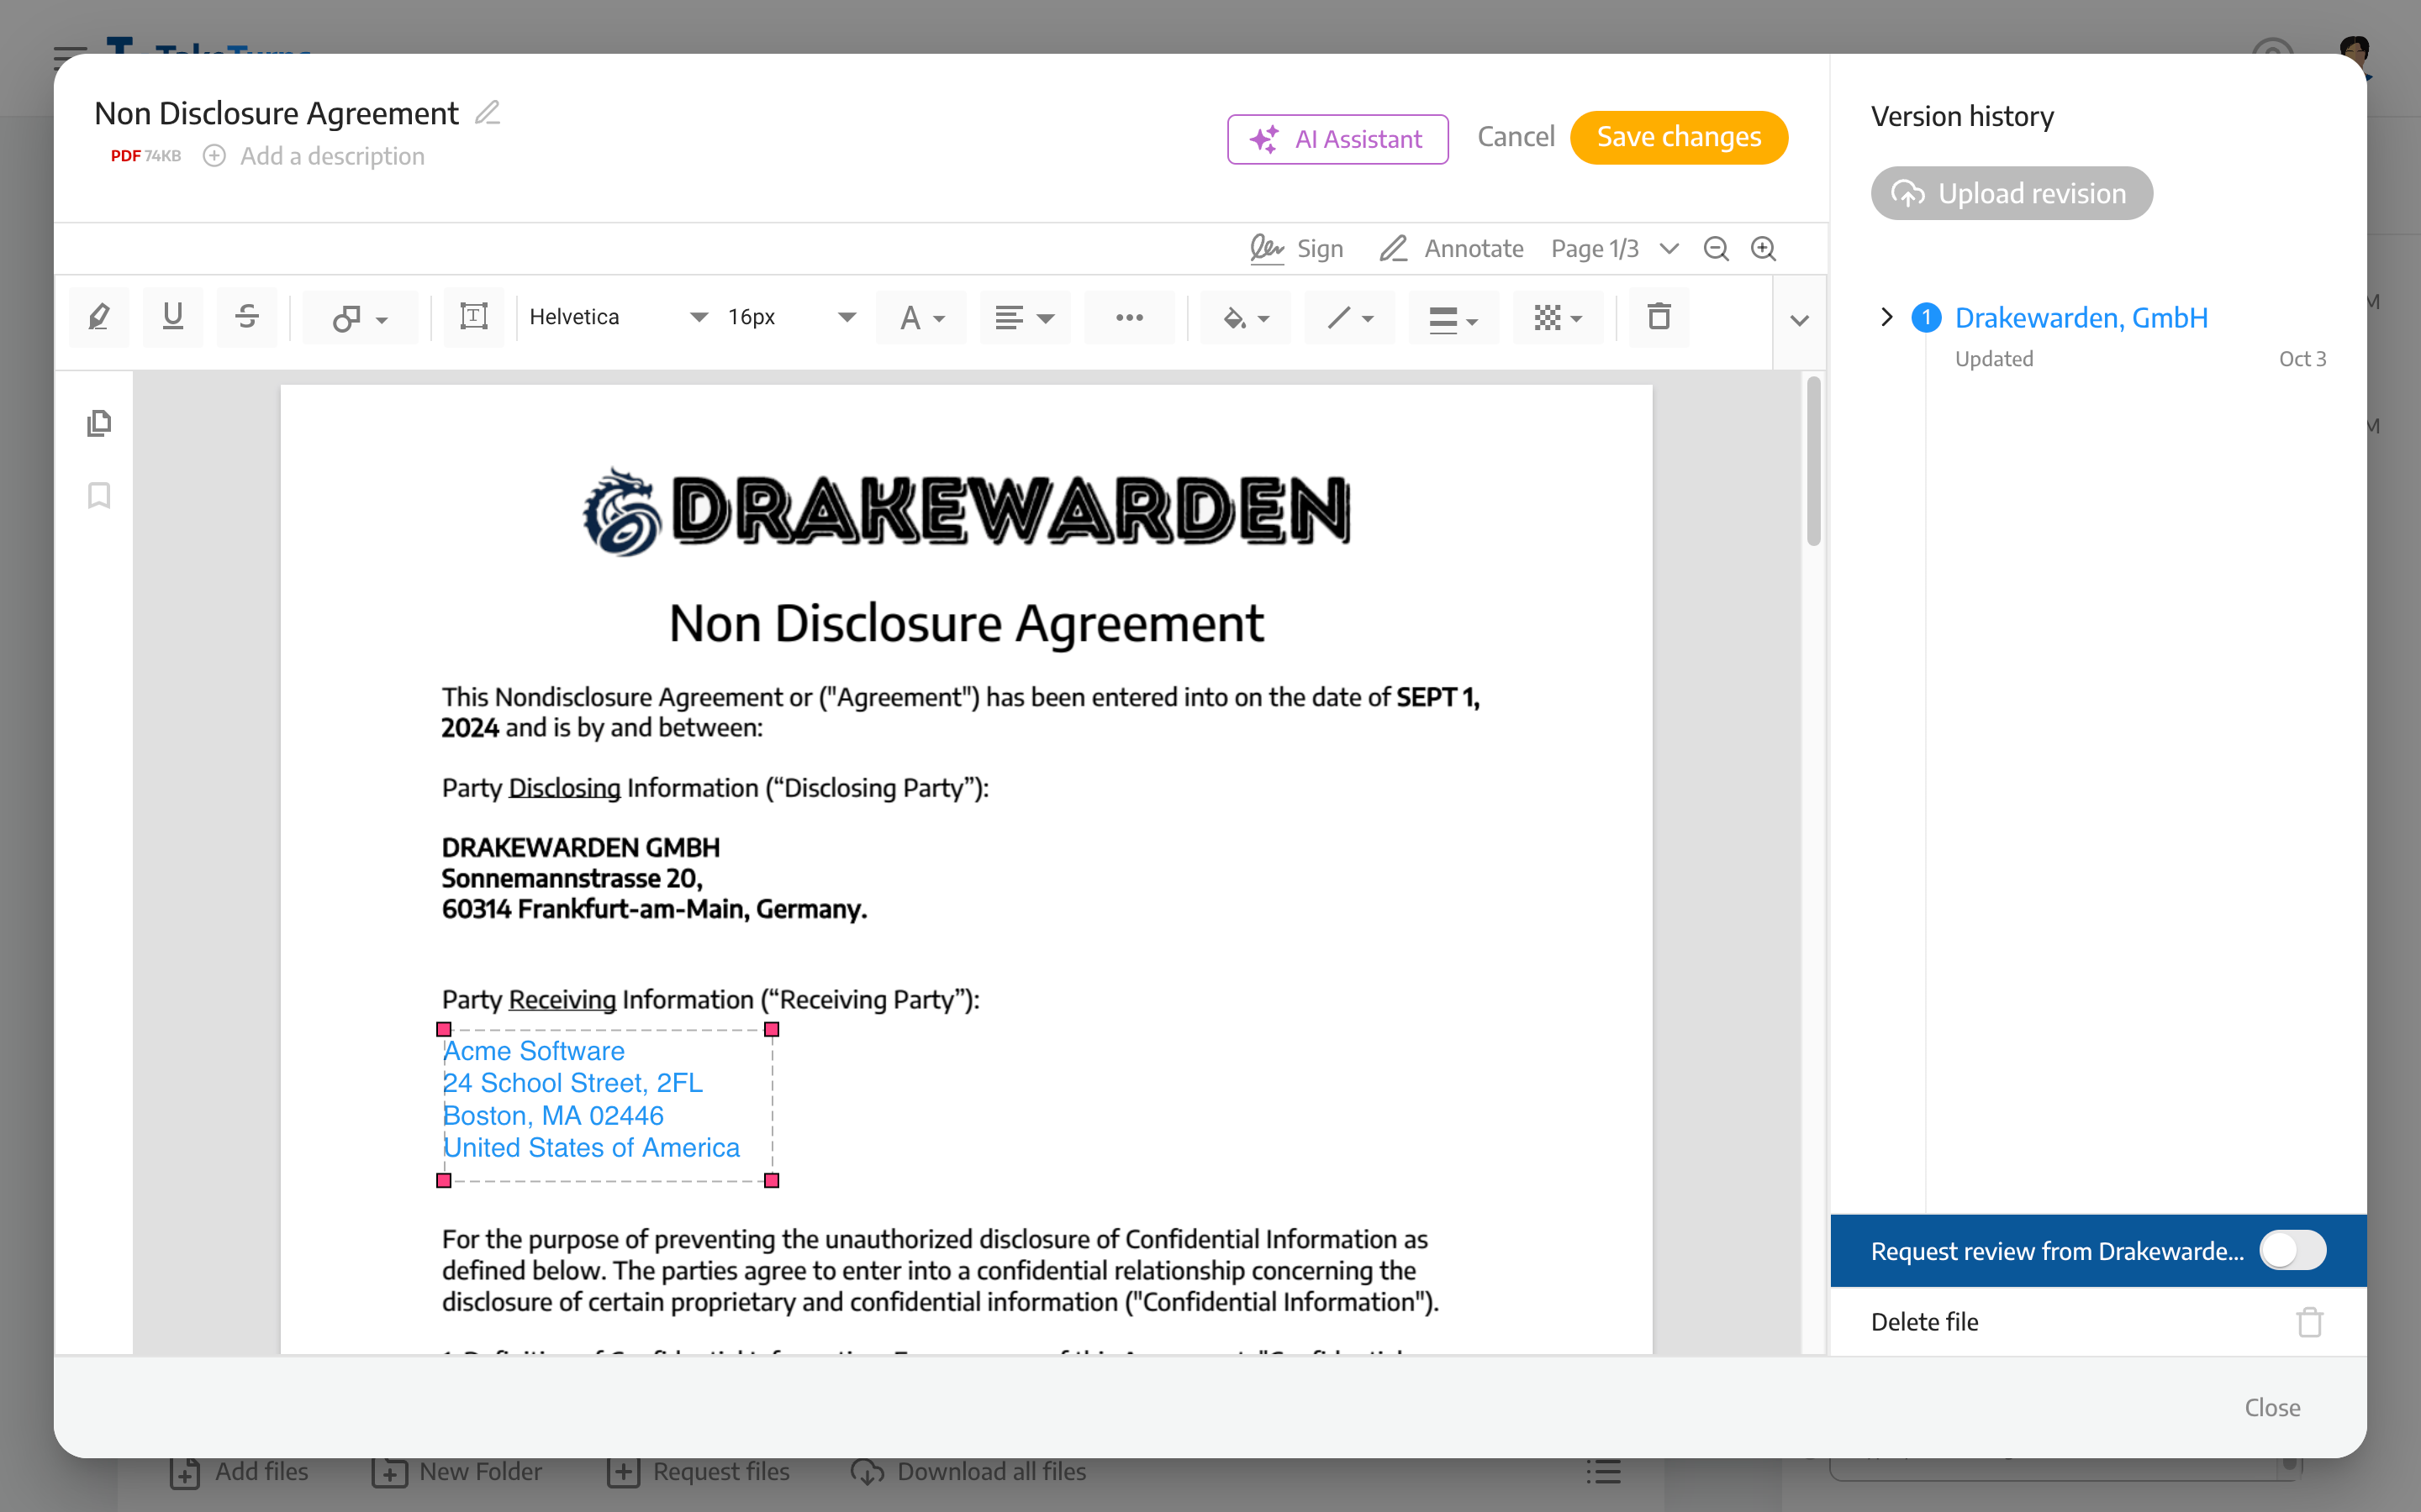Open the text color dropdown
Screen dimensions: 2421x1512
921,318
